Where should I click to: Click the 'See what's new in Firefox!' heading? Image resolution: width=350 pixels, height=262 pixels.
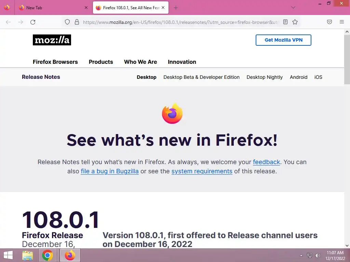click(172, 140)
